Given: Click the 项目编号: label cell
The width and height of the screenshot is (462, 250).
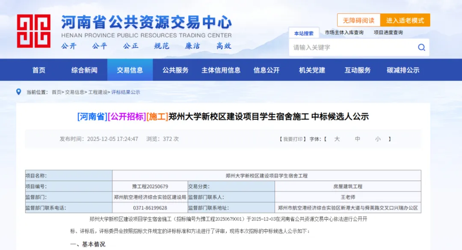Looking at the screenshot, I should pos(68,187).
